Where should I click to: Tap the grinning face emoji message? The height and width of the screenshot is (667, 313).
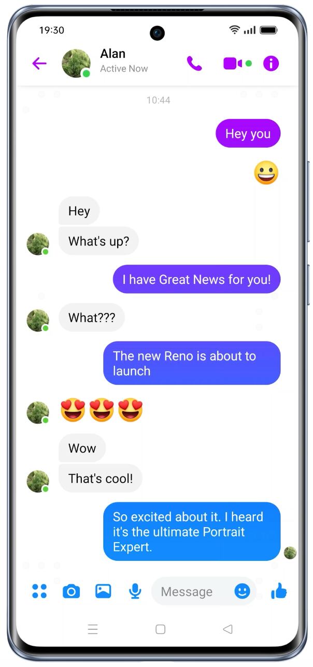[266, 173]
